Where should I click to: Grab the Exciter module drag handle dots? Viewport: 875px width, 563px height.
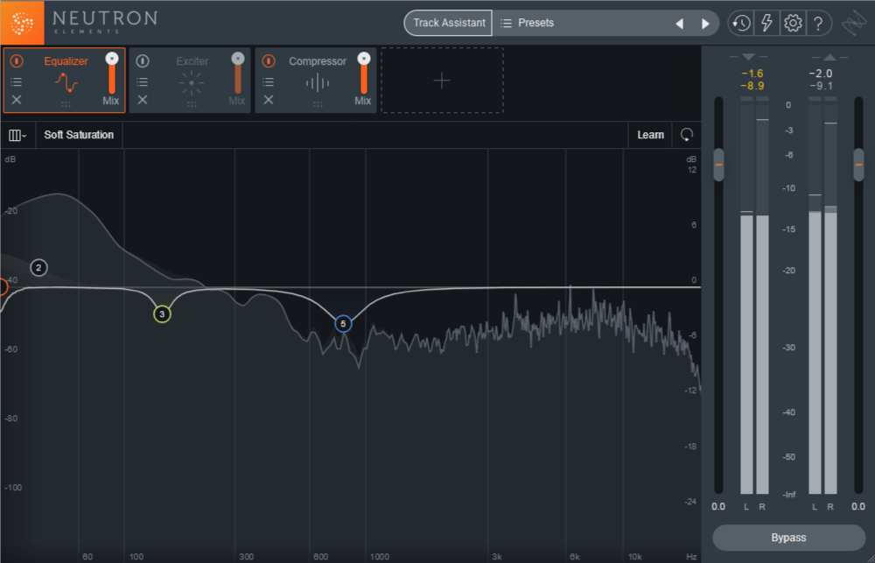pyautogui.click(x=192, y=104)
